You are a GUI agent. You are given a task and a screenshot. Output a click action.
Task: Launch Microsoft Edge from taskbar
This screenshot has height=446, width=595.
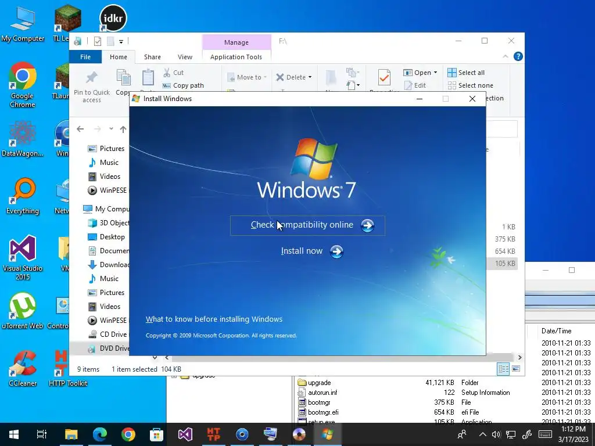tap(100, 434)
